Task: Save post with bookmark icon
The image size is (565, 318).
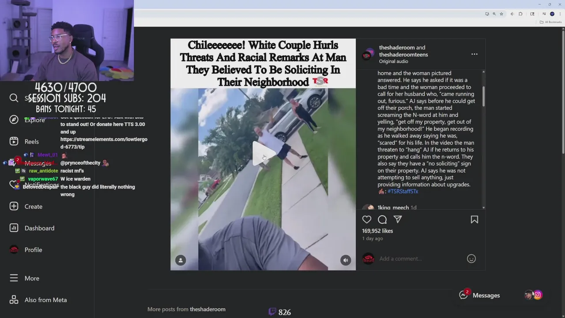Action: click(475, 220)
